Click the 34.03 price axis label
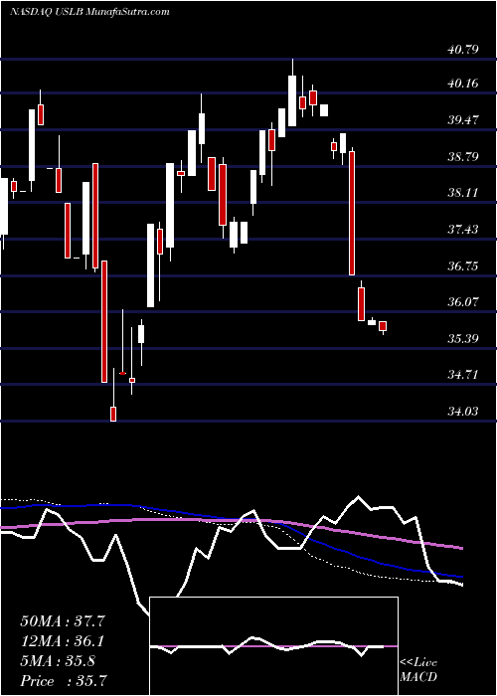Image resolution: width=497 pixels, height=696 pixels. [462, 412]
